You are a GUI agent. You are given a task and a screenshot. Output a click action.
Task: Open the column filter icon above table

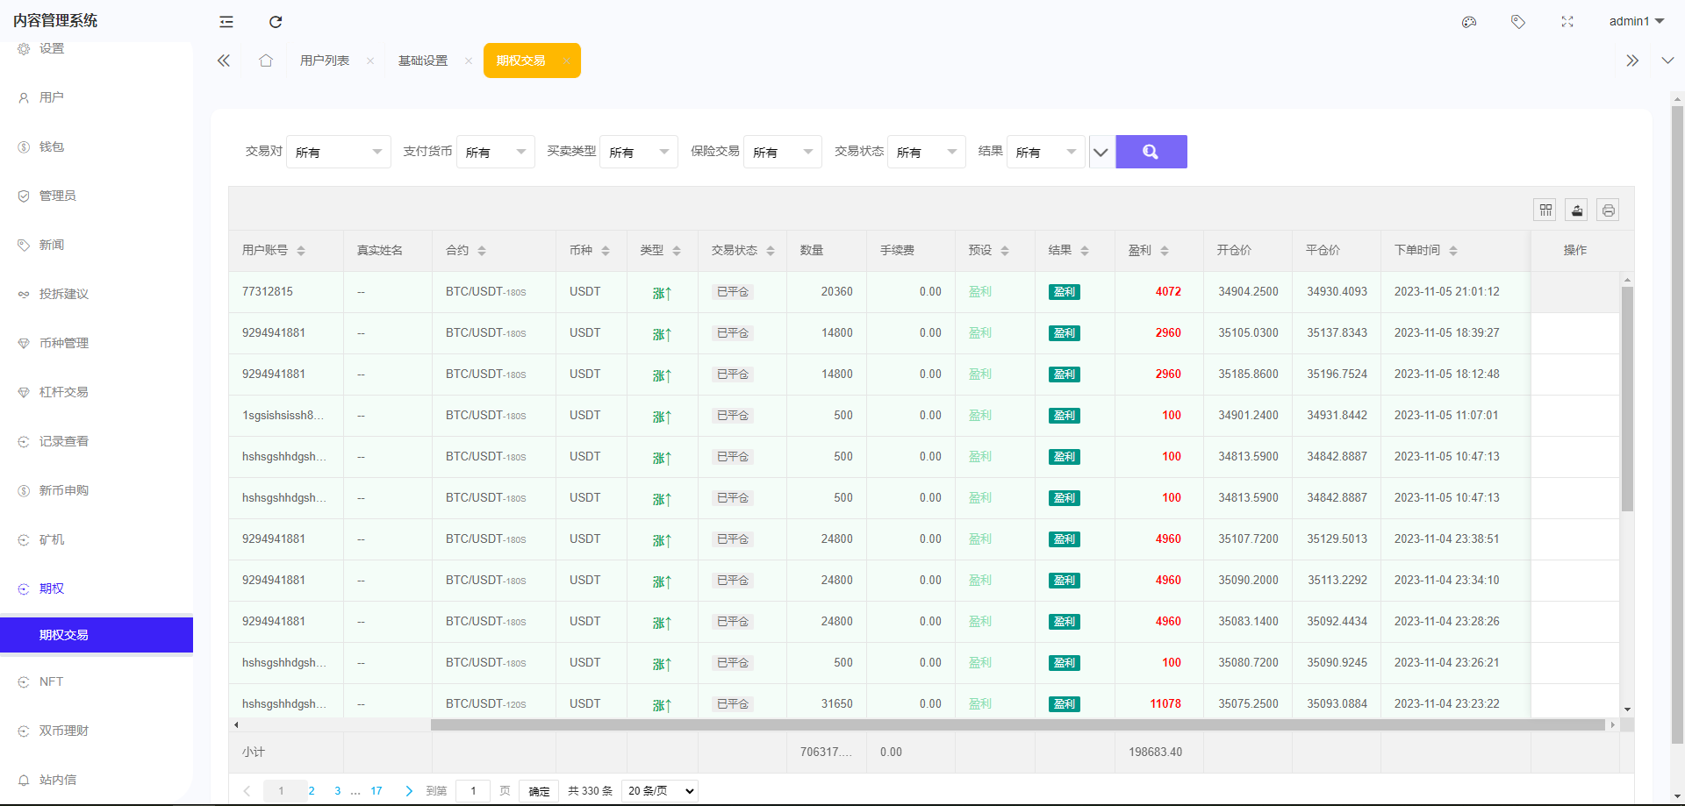(x=1545, y=210)
